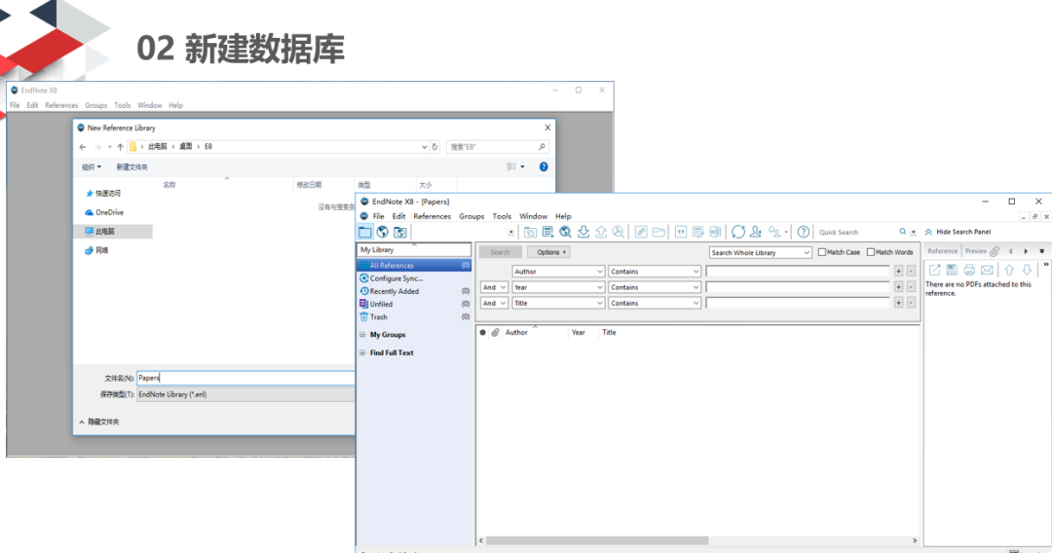The image size is (1052, 553).
Task: Click the Hide Search Panel button
Action: click(958, 232)
